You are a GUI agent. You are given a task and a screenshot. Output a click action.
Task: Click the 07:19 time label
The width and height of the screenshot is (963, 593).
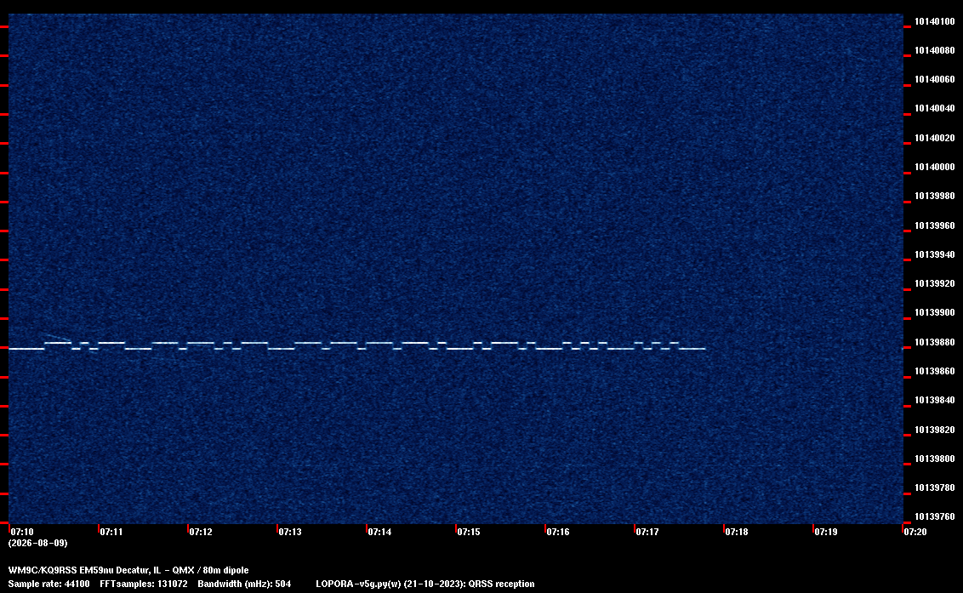[x=826, y=532]
